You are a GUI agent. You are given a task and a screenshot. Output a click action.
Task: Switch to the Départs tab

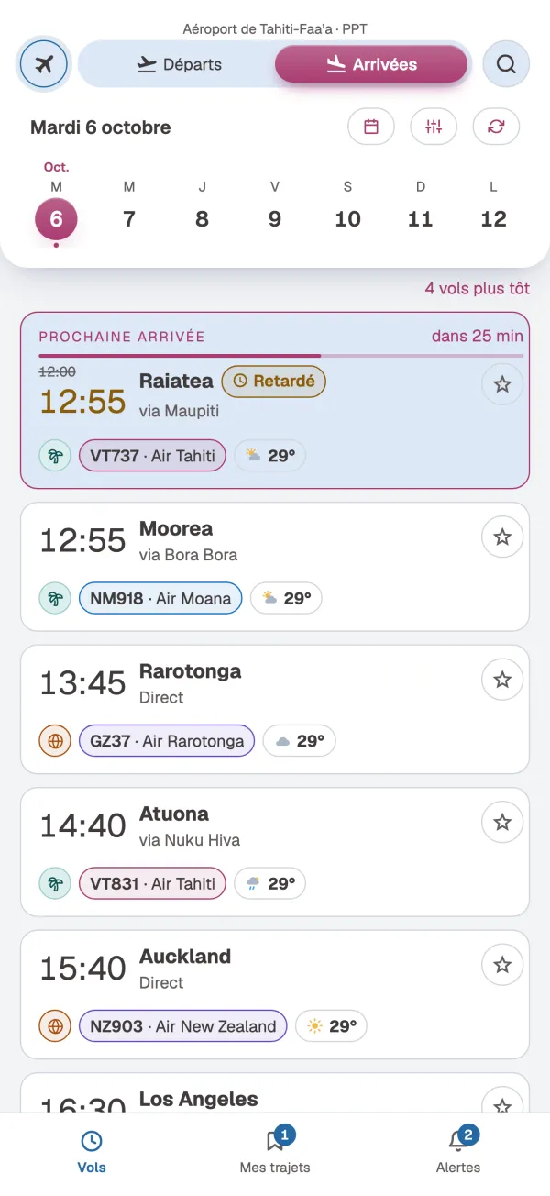pos(179,64)
